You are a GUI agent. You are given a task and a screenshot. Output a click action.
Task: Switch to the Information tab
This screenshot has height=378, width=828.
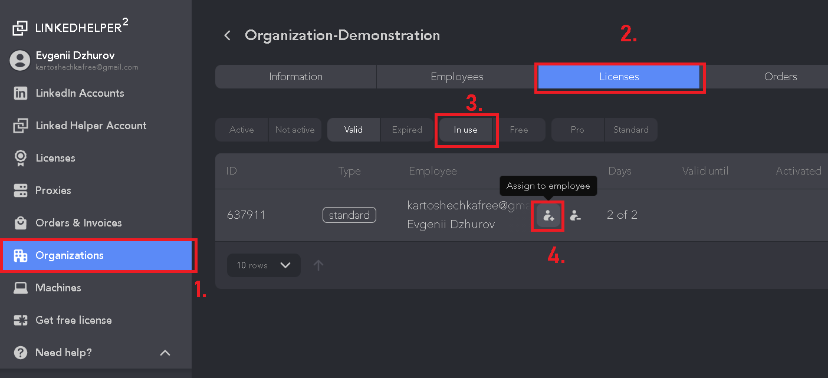295,77
